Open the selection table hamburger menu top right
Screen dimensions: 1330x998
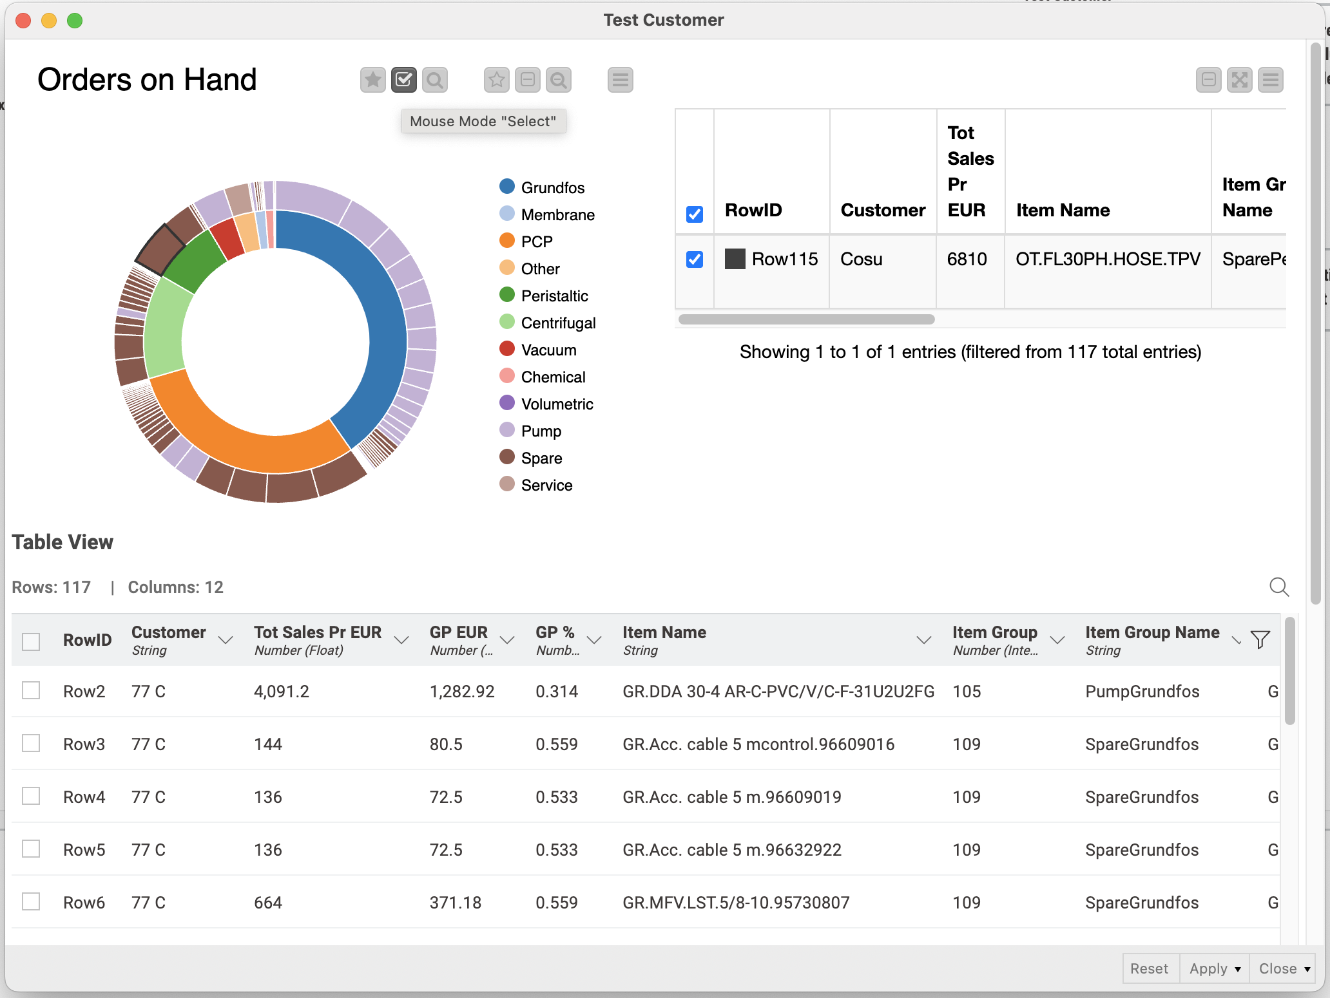1270,80
